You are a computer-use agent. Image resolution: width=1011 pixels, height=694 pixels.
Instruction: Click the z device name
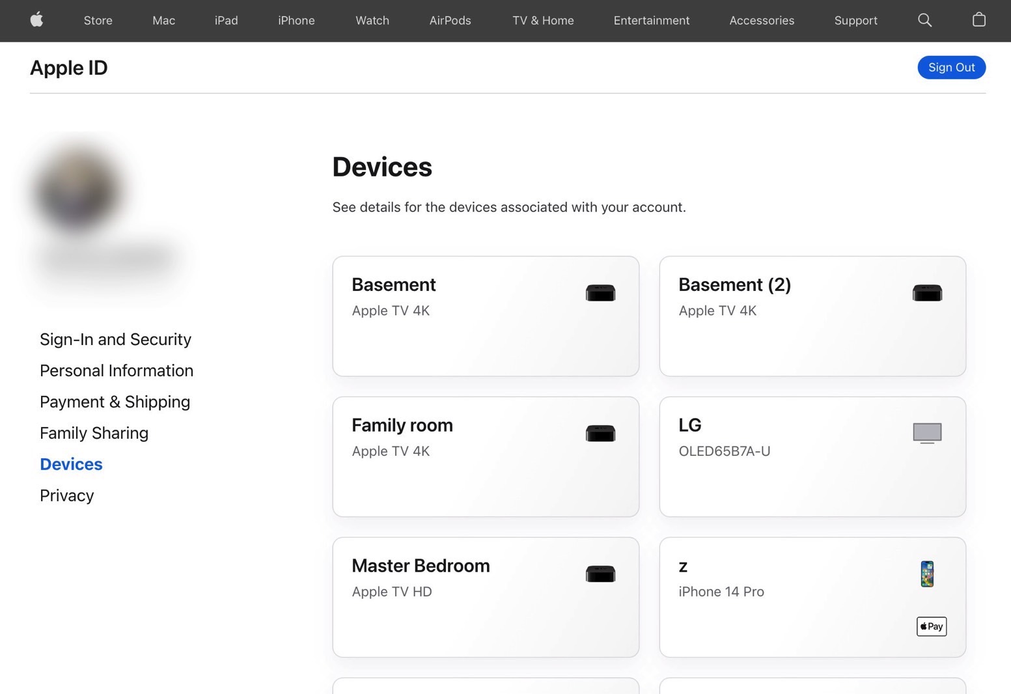click(683, 567)
